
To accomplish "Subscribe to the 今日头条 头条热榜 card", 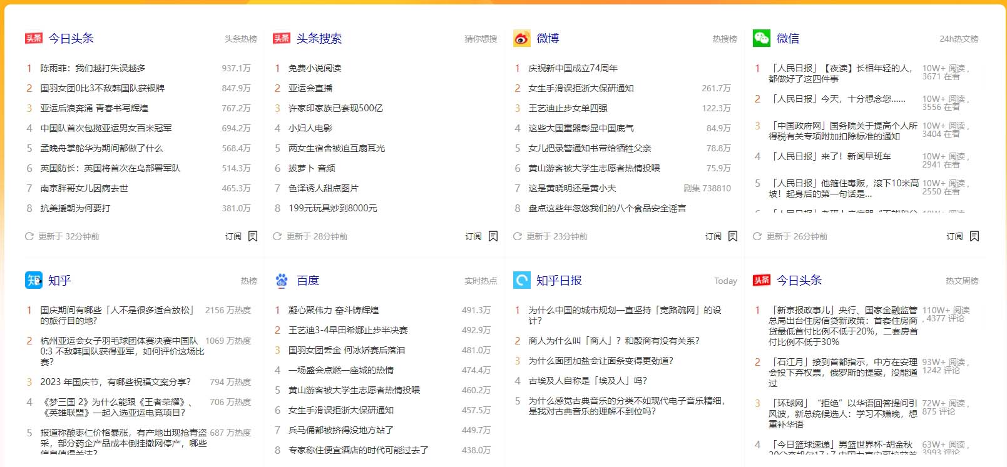I will (x=233, y=236).
